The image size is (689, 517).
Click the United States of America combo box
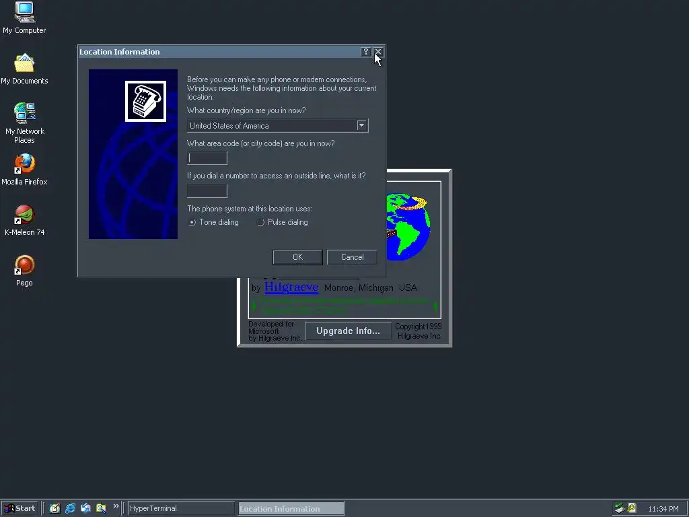278,126
